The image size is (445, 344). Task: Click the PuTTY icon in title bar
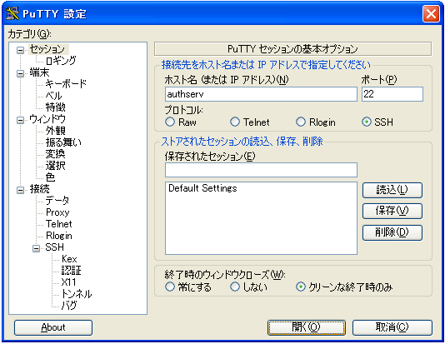[x=12, y=13]
